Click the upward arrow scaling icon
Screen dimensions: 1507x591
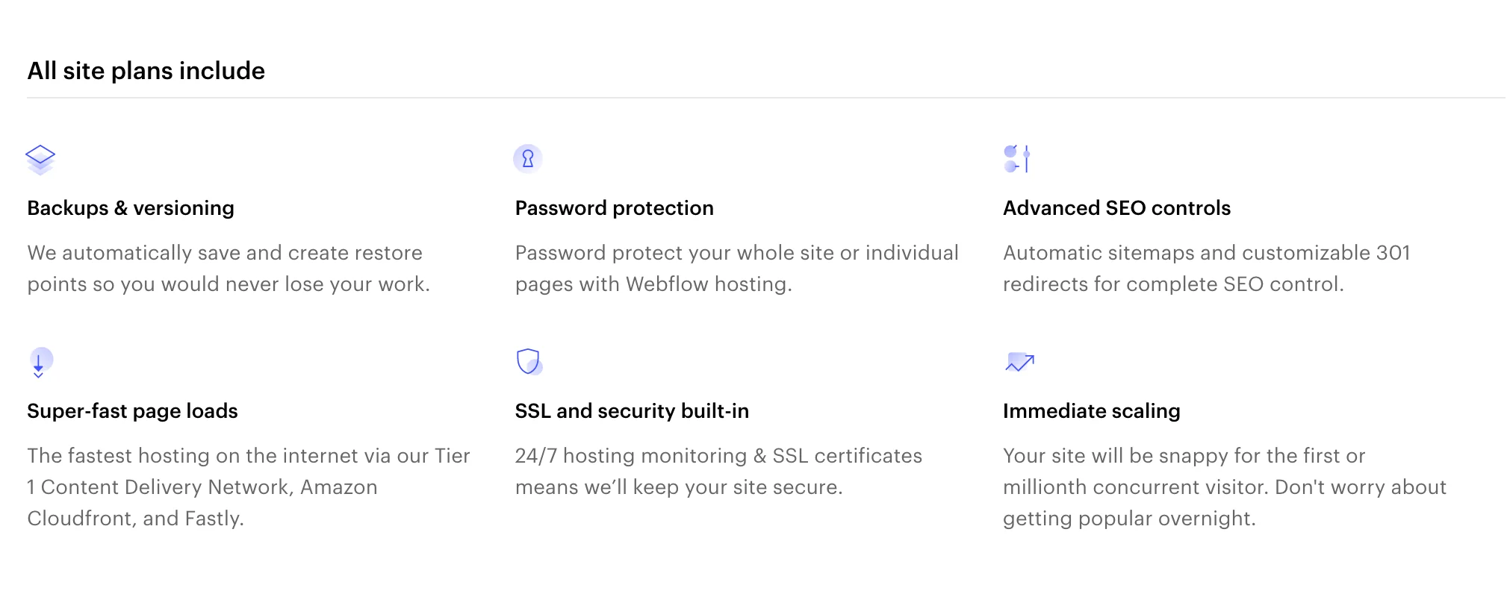(x=1019, y=362)
